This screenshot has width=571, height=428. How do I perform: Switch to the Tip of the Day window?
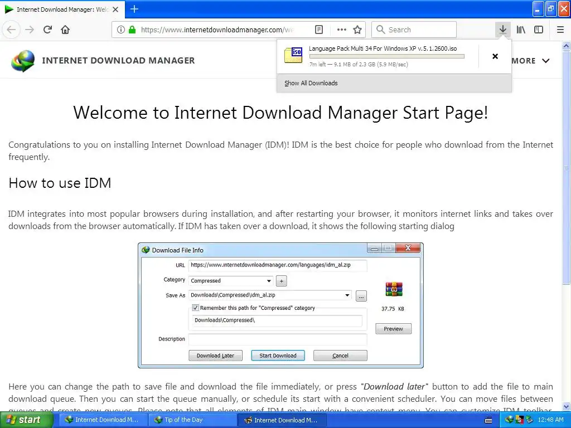tap(192, 420)
